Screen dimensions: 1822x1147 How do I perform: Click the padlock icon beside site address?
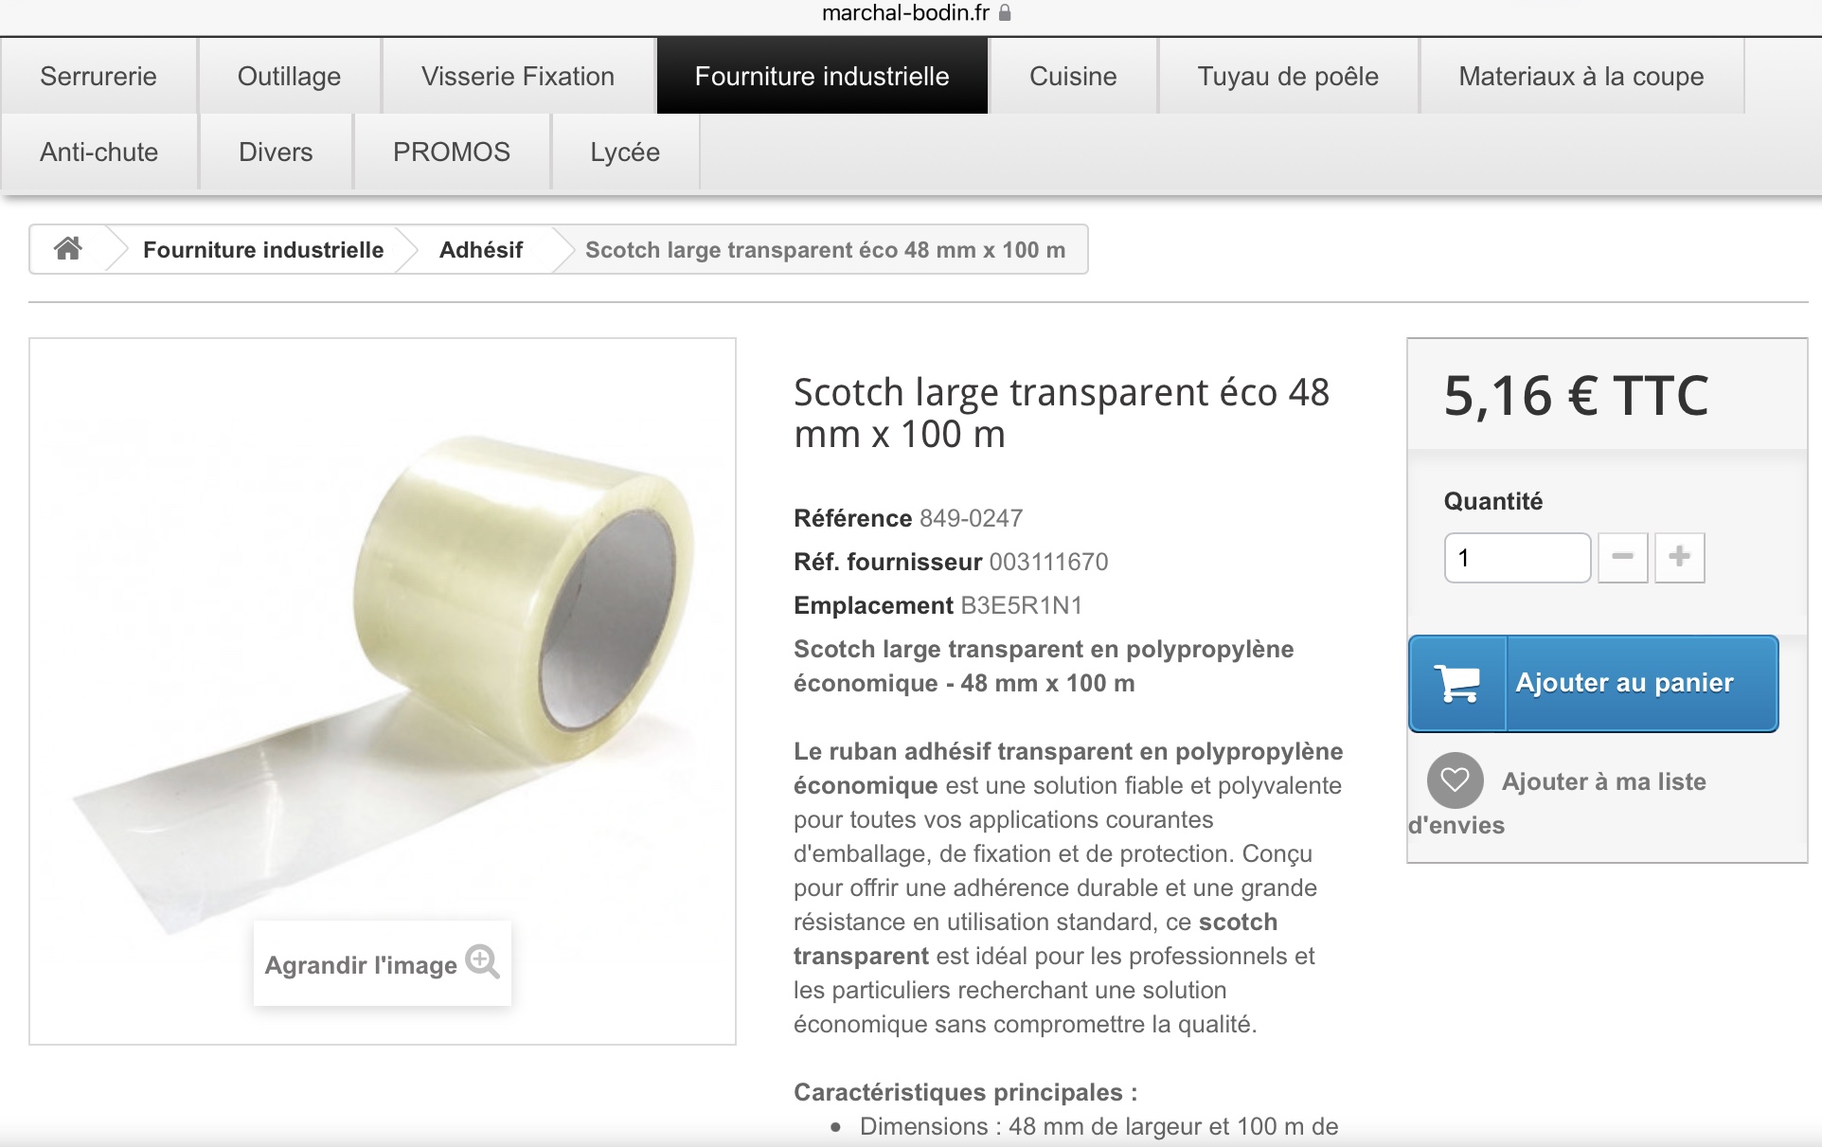1005,12
